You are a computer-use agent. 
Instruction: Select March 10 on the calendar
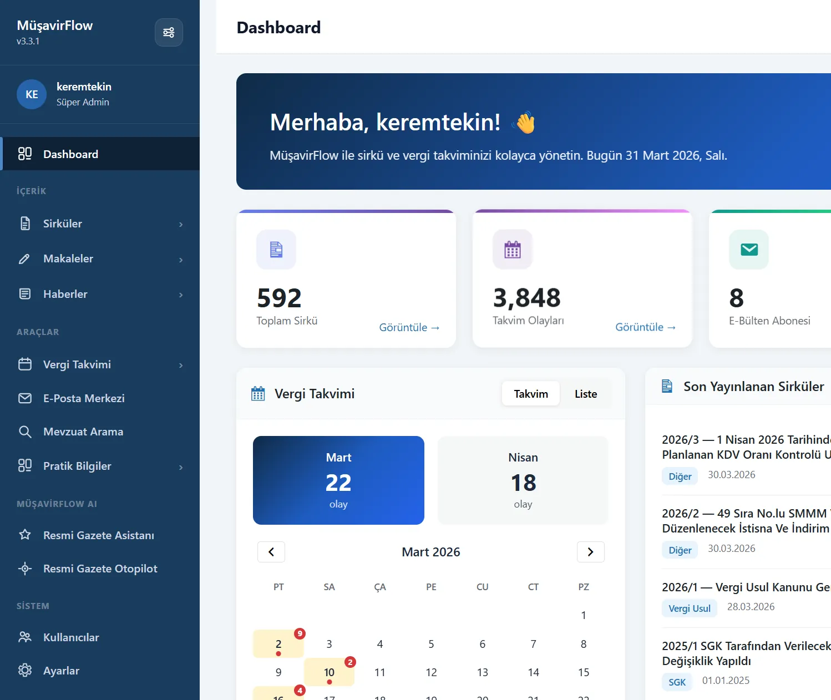click(330, 672)
